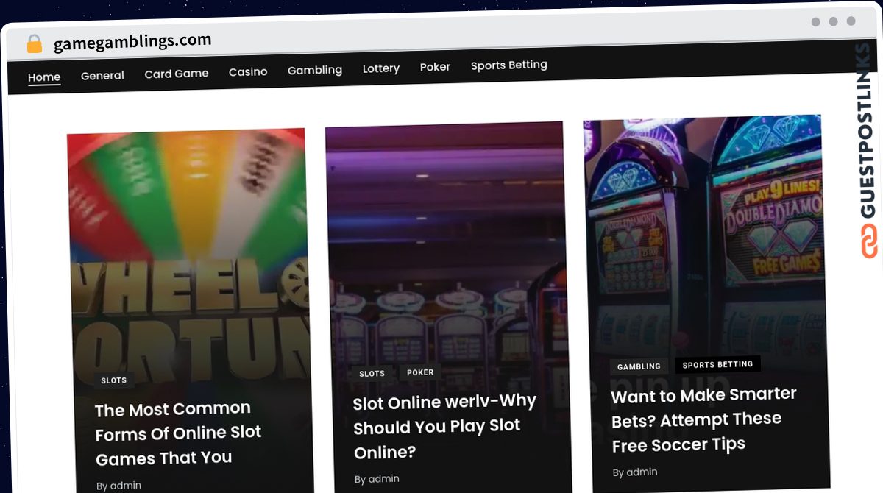Open the Sports Betting menu item
Screen dimensions: 883x493
pyautogui.click(x=509, y=65)
